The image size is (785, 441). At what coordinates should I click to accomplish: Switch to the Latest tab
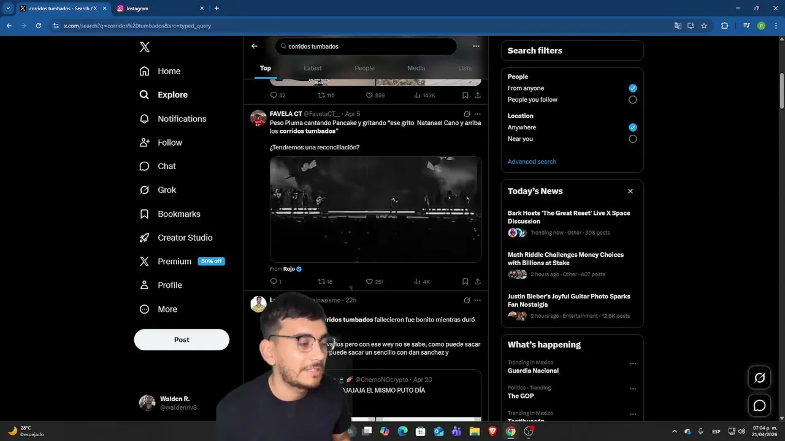(313, 68)
